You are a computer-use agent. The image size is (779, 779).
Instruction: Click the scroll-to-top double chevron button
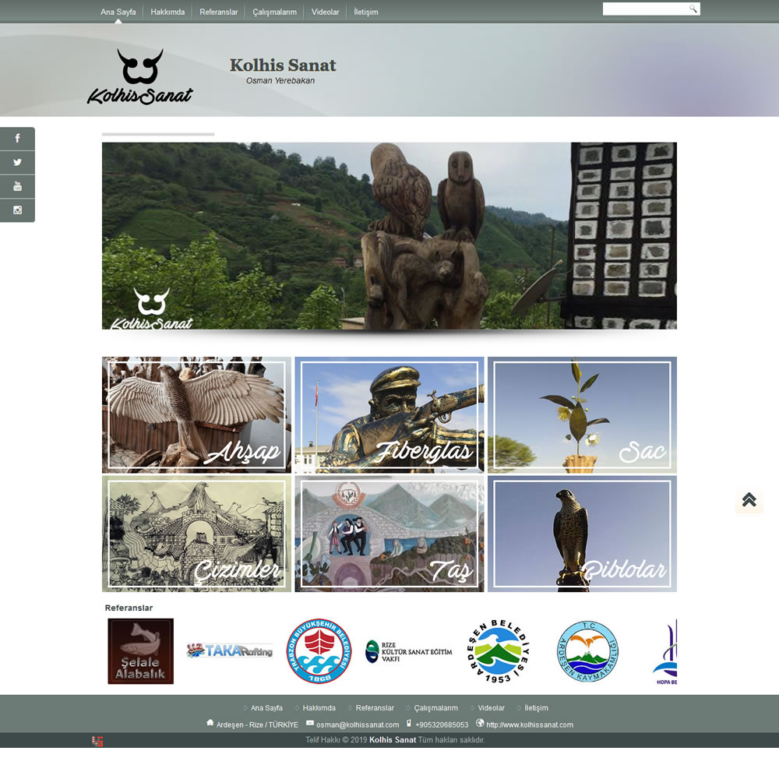point(749,500)
